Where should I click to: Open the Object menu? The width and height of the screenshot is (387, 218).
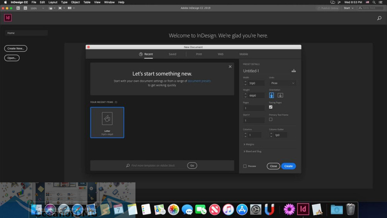pos(75,2)
